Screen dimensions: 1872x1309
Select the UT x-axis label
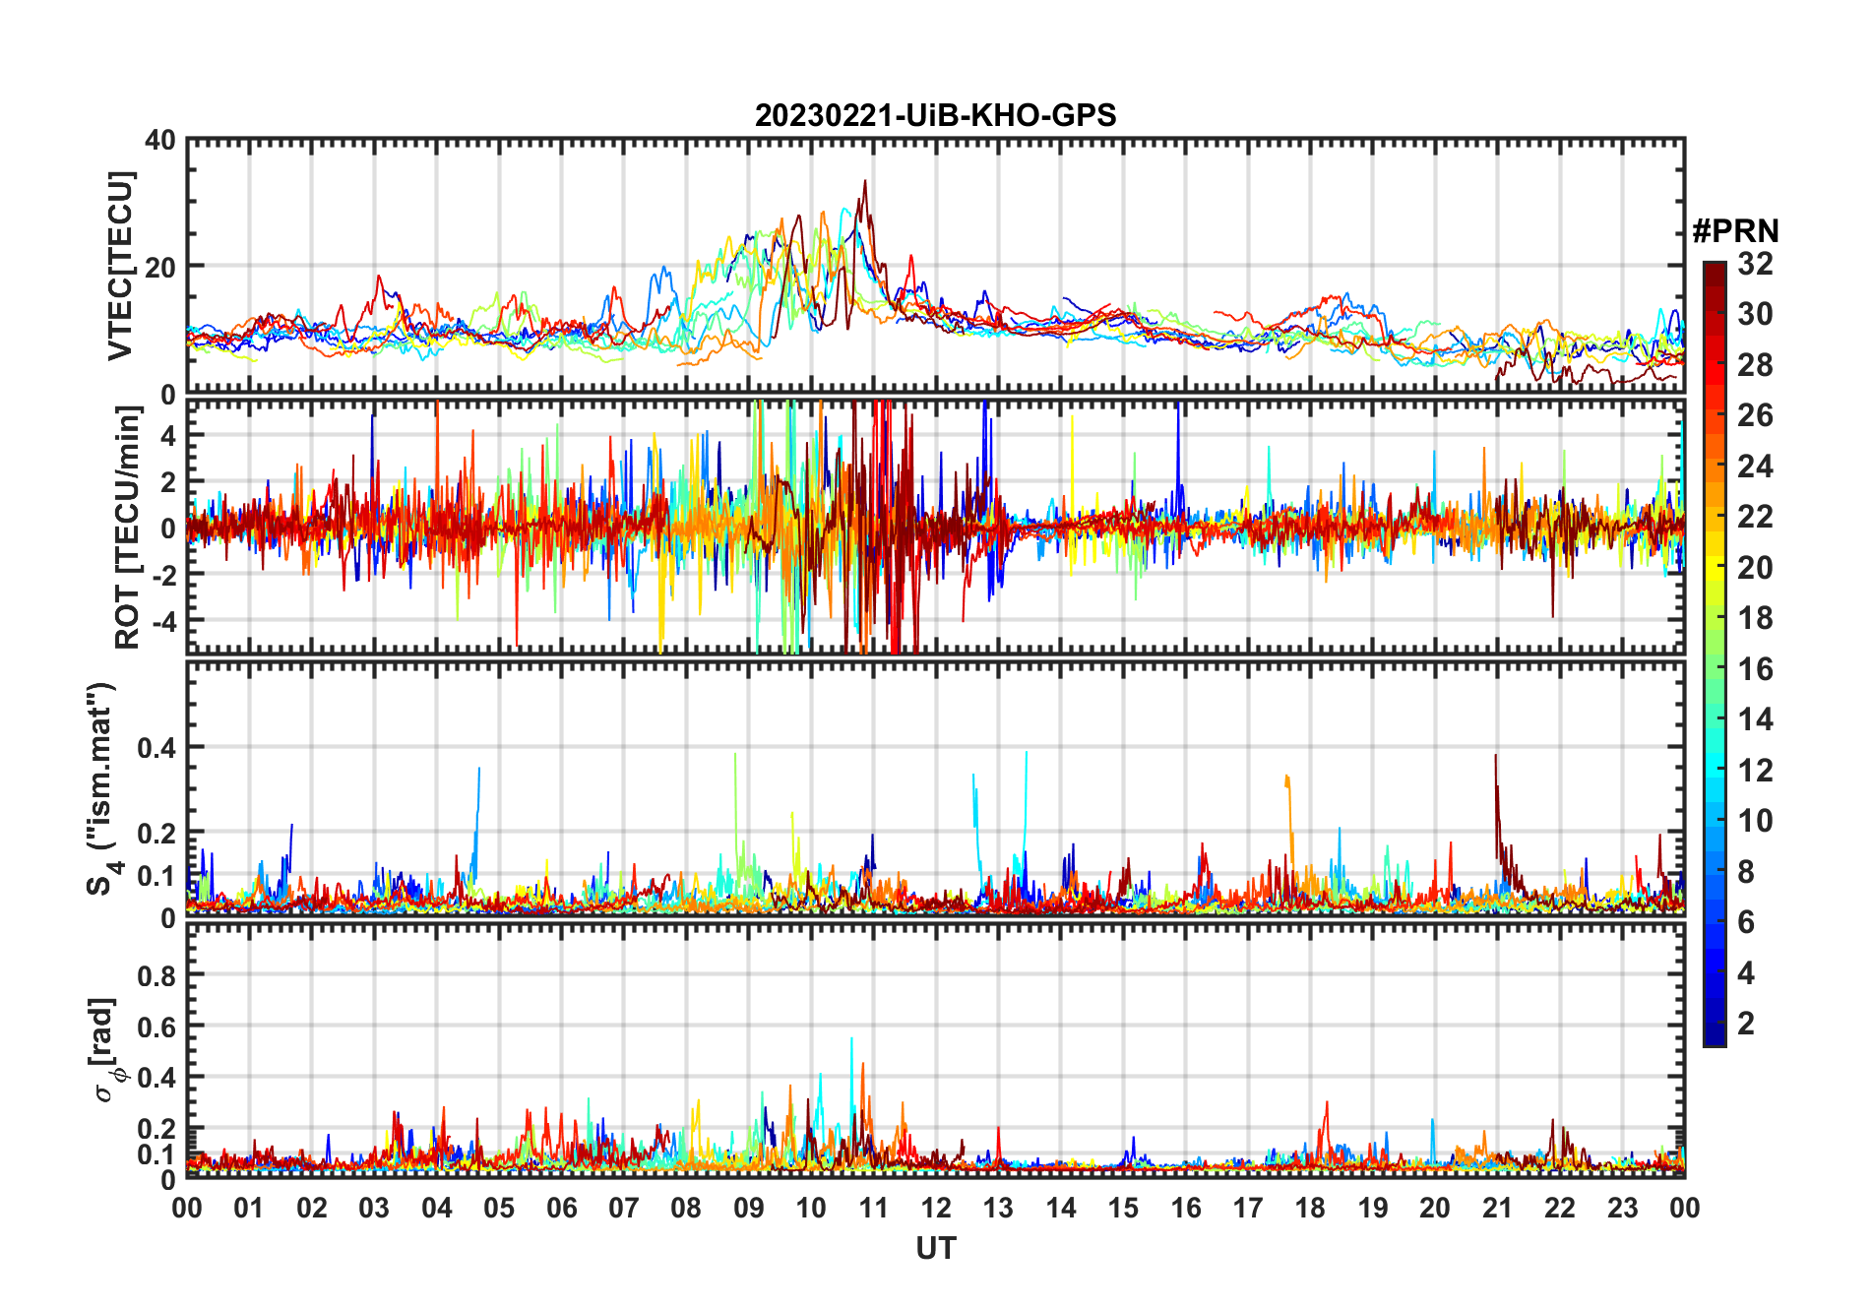(936, 1248)
